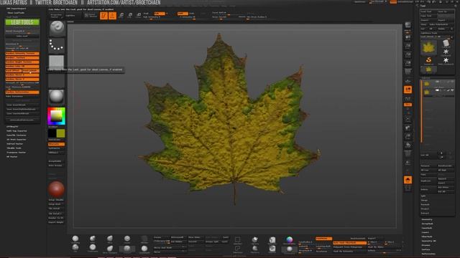Toggle the orange Rgb button
Screen dimensions: 460x258
click(160, 14)
